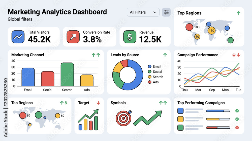
Task: Click the blue Total Visitors trend icon
Action: click(x=18, y=37)
